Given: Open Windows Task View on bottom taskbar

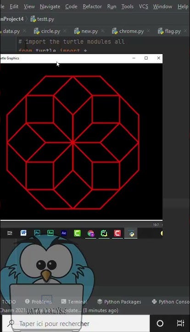Looking at the screenshot, I should 180,323.
